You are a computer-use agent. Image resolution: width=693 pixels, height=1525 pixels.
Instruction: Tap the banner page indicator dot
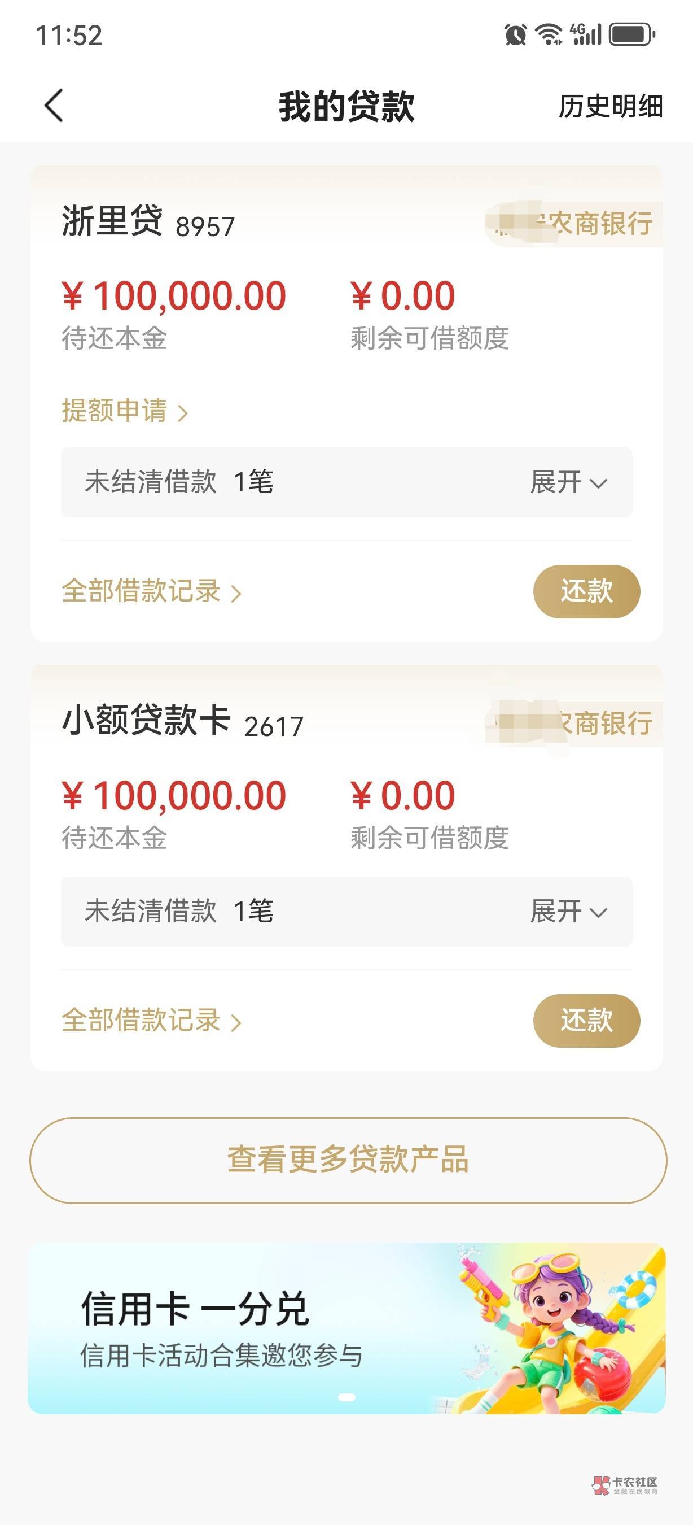[x=346, y=1397]
